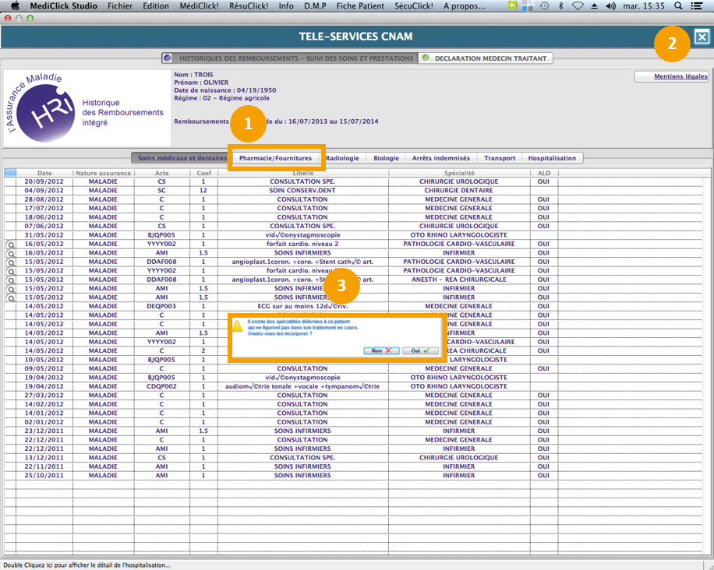Screen dimensions: 714x570
Task: Select the 25/10/2011 date cell
Action: 44,476
